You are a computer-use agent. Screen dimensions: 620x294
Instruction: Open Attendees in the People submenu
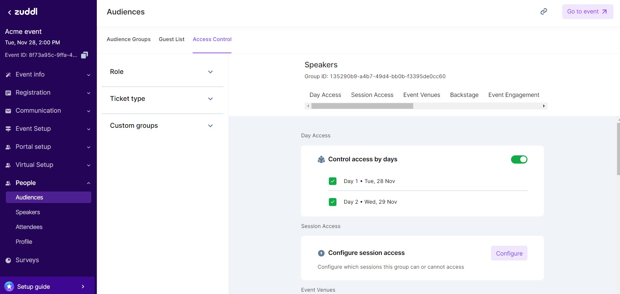point(29,227)
